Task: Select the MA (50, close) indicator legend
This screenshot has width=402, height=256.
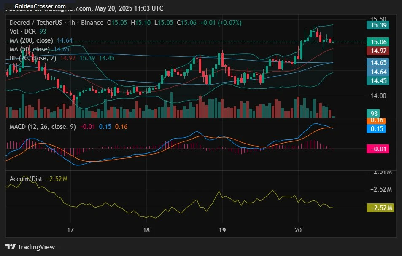Action: click(30, 49)
